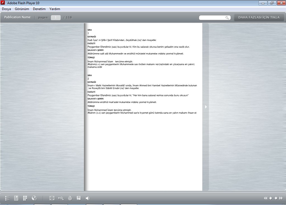Click the globe share icon

tap(34, 198)
